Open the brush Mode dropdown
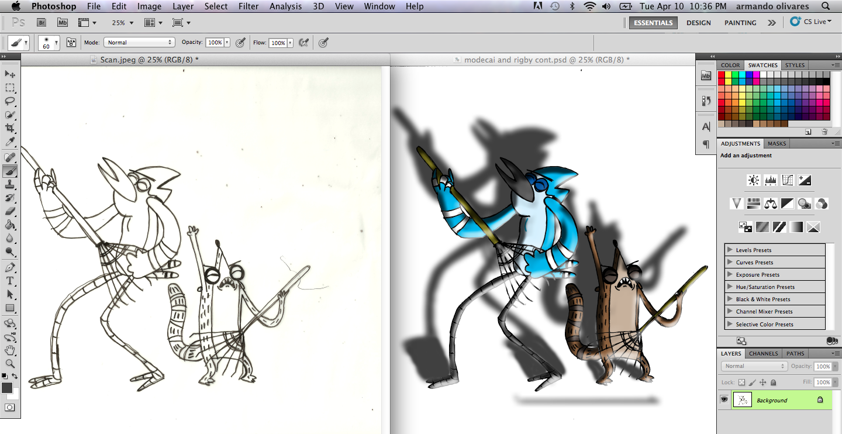This screenshot has width=842, height=434. pyautogui.click(x=139, y=42)
